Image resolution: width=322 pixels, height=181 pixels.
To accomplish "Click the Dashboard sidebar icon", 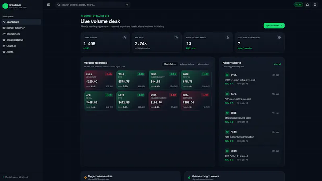I will (x=4, y=22).
